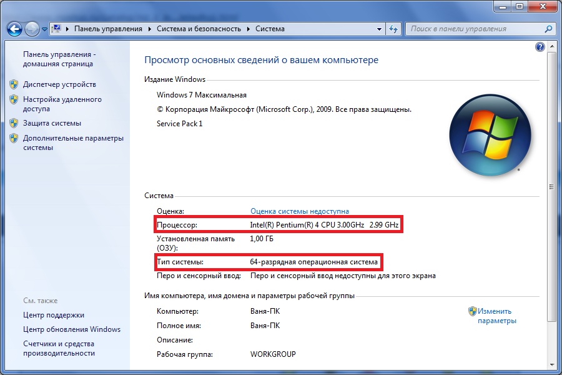Close the Система window
This screenshot has height=375, width=562.
pos(543,6)
